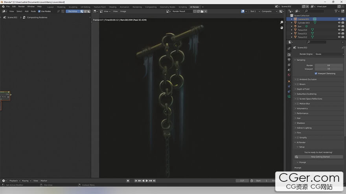The image size is (346, 194).
Task: Open the Render menu
Action: (21, 7)
